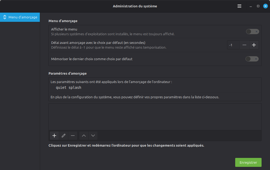The height and width of the screenshot is (170, 270).
Task: Move the selected parameter down
Action: (93, 136)
